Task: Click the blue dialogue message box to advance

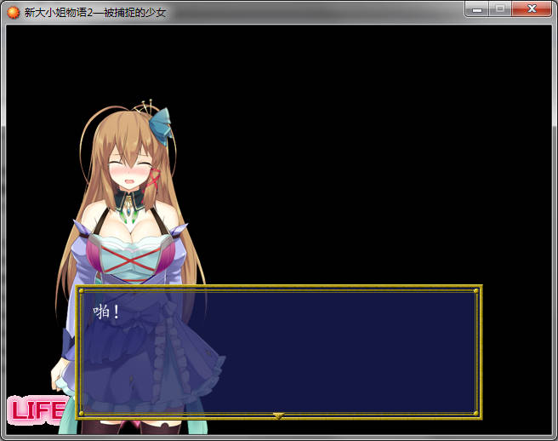Action: (279, 352)
